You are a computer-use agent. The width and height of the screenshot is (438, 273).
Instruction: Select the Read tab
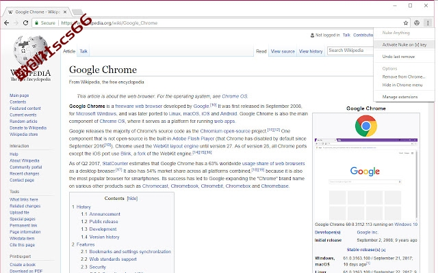tap(261, 51)
